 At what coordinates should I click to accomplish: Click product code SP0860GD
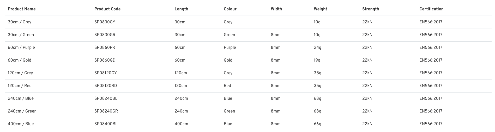(105, 60)
